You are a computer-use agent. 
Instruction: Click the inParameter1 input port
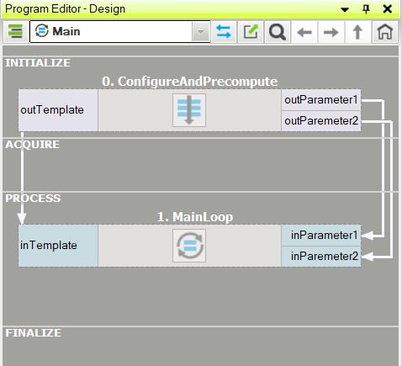click(x=321, y=236)
